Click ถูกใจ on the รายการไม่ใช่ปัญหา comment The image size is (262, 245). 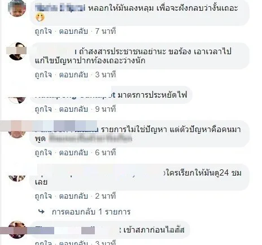coord(43,152)
